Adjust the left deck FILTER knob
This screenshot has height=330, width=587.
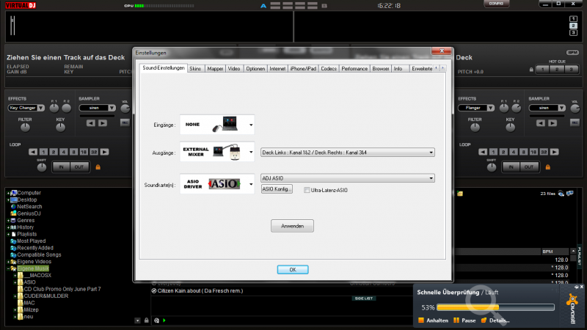coord(25,128)
